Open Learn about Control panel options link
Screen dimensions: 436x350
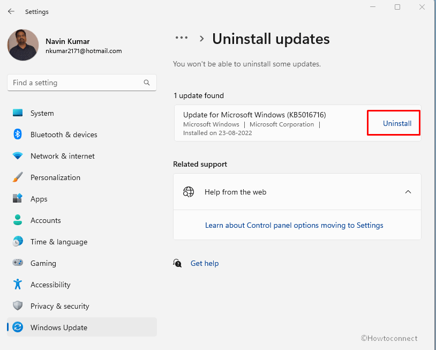(294, 225)
